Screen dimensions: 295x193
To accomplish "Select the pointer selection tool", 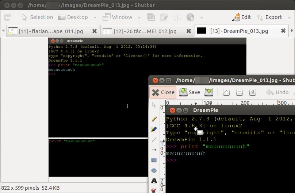I will coord(154,105).
